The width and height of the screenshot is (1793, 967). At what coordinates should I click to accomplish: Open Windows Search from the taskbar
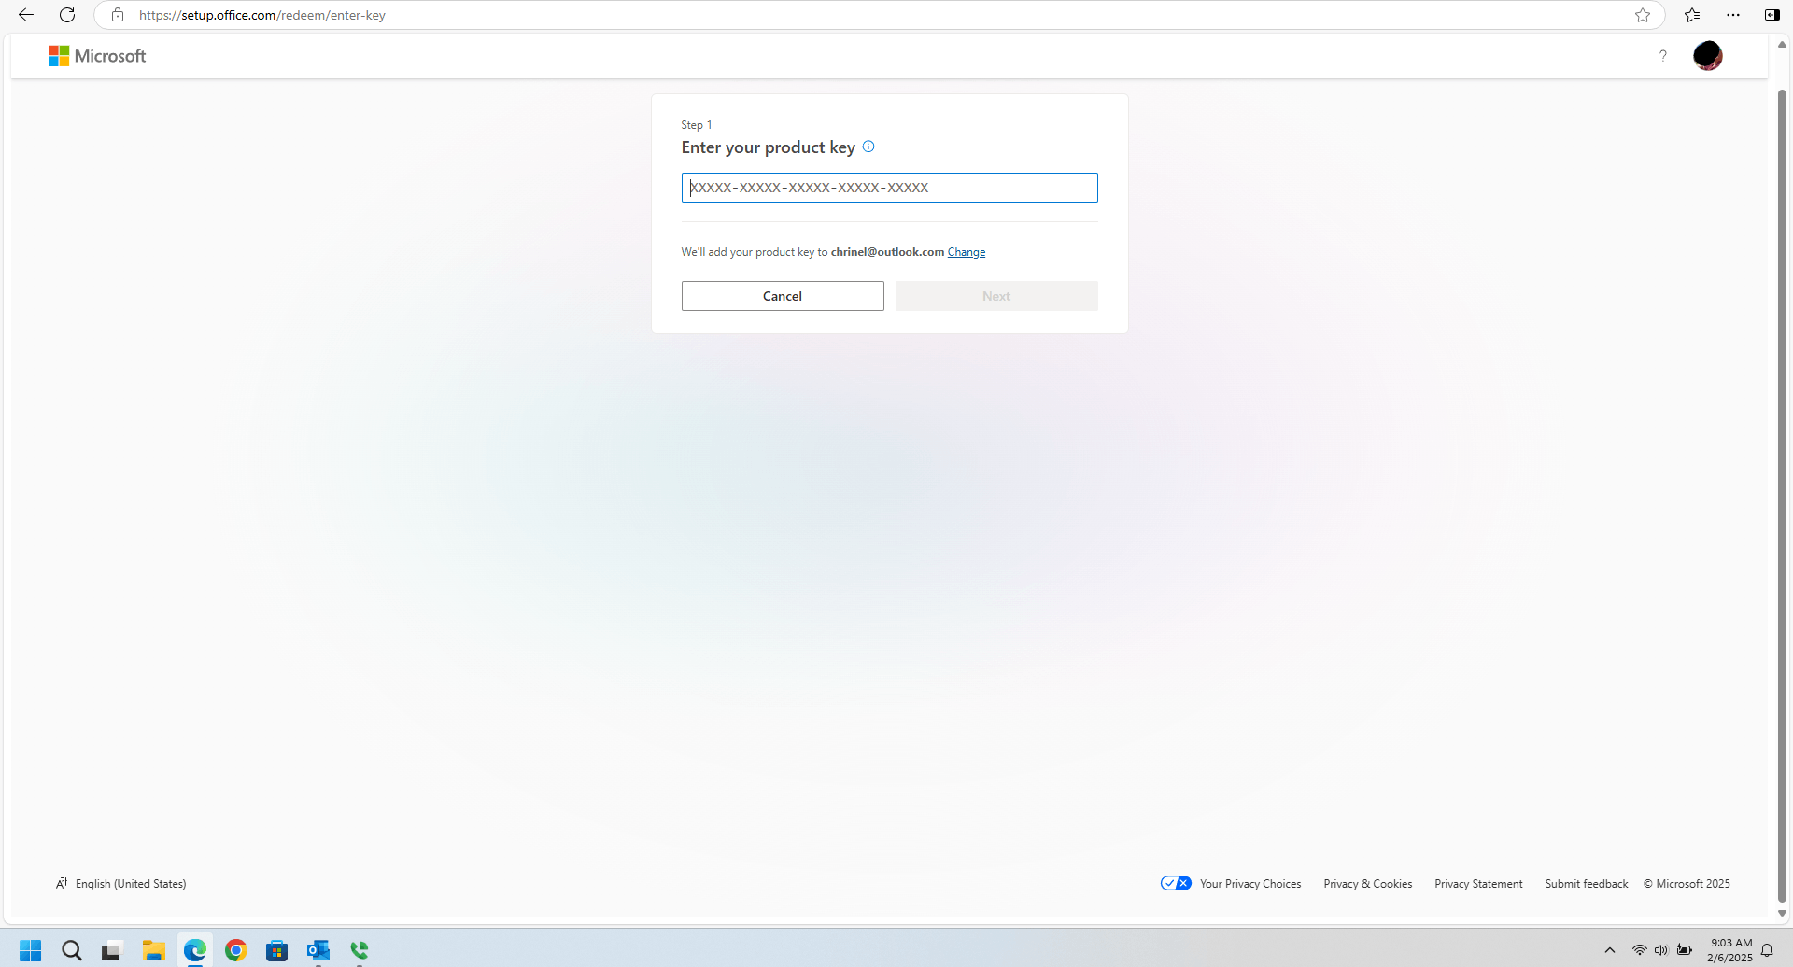72,950
